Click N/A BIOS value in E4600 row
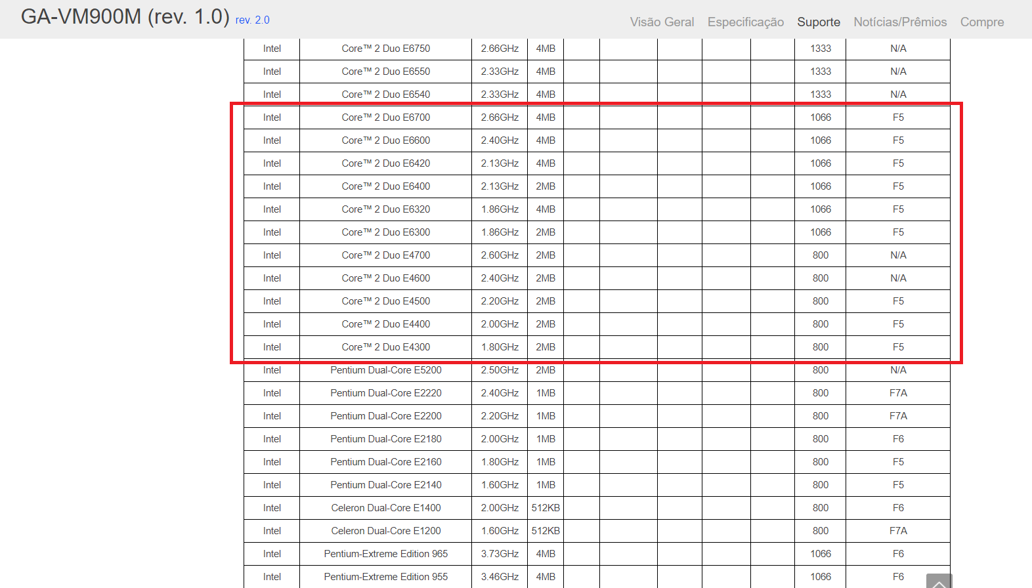This screenshot has width=1032, height=588. pyautogui.click(x=898, y=278)
